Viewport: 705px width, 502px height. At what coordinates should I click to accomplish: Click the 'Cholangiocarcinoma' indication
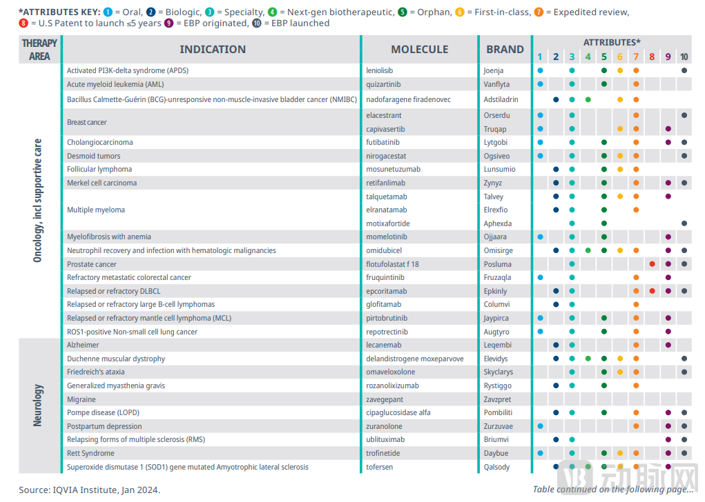point(100,142)
